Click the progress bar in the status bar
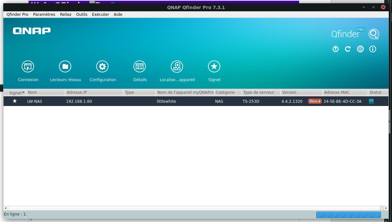Image resolution: width=392 pixels, height=222 pixels. [348, 215]
